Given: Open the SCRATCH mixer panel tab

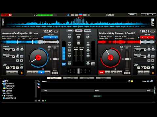Looking at the screenshot, I should [x=88, y=31].
